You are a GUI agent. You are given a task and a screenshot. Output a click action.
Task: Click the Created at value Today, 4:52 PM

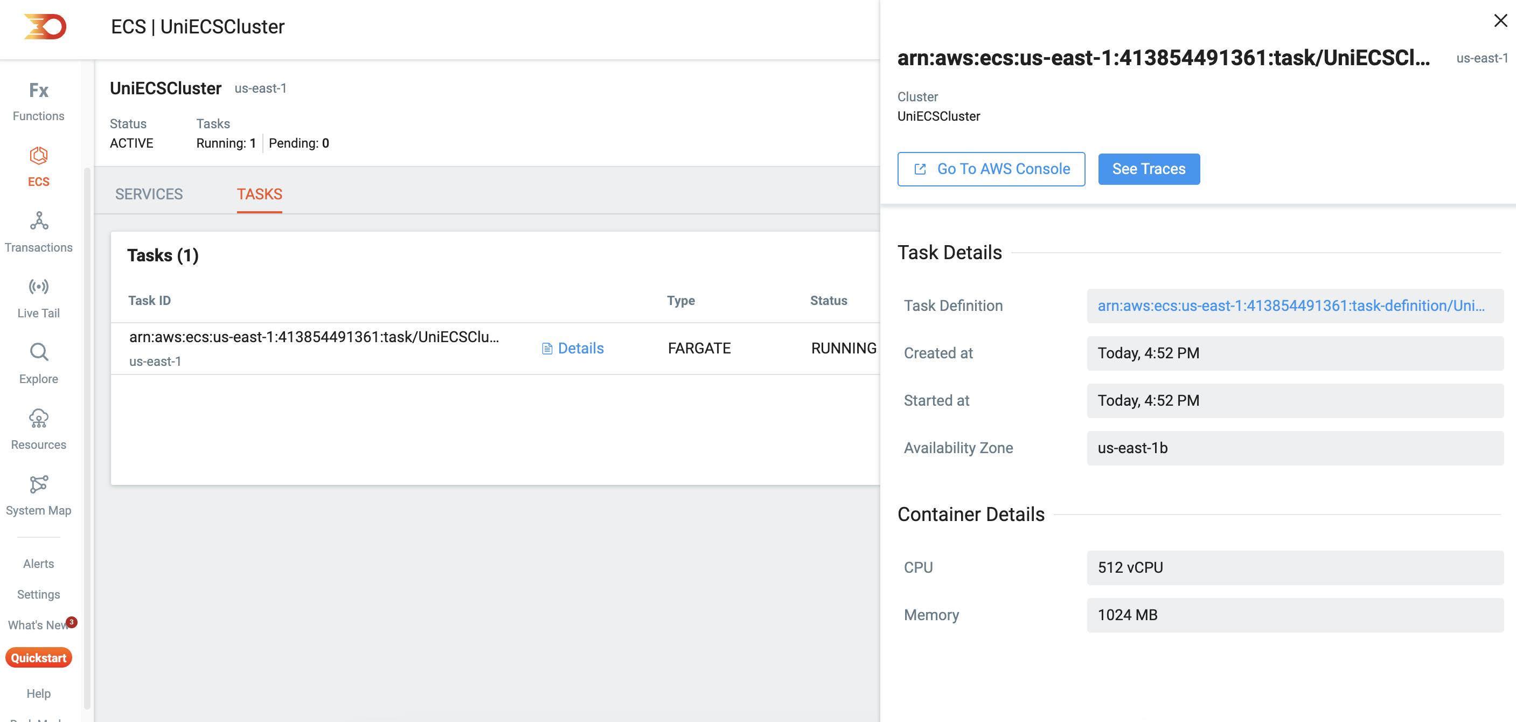coord(1295,353)
